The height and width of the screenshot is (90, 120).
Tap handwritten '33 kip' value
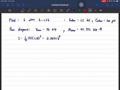click(x=51, y=29)
